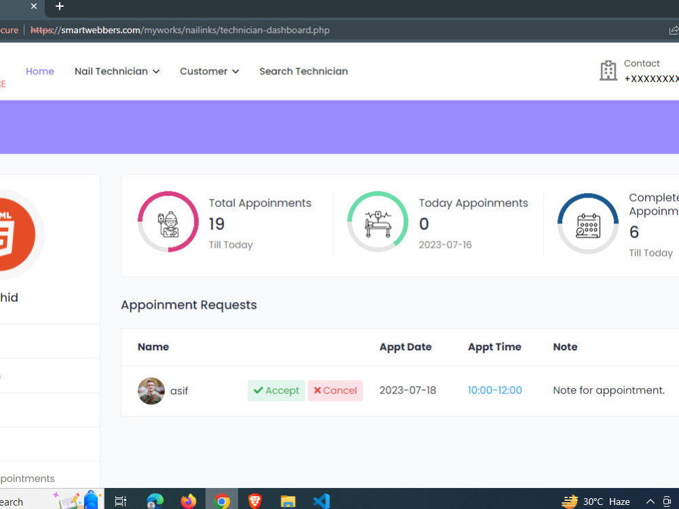The width and height of the screenshot is (679, 509).
Task: Expand the Nail Technician chevron
Action: [x=156, y=71]
